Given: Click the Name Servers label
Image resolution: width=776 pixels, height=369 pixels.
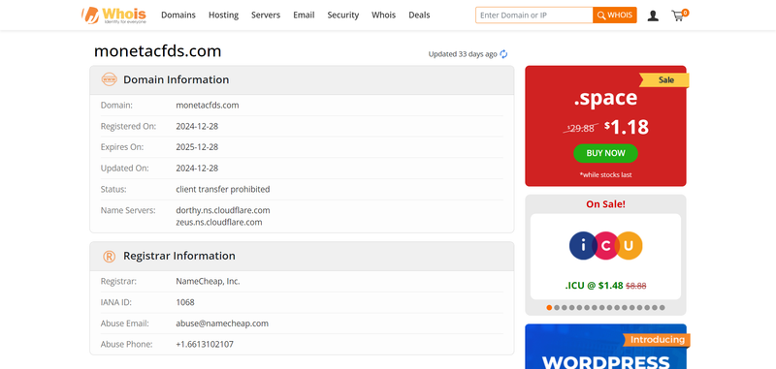Looking at the screenshot, I should tap(128, 210).
